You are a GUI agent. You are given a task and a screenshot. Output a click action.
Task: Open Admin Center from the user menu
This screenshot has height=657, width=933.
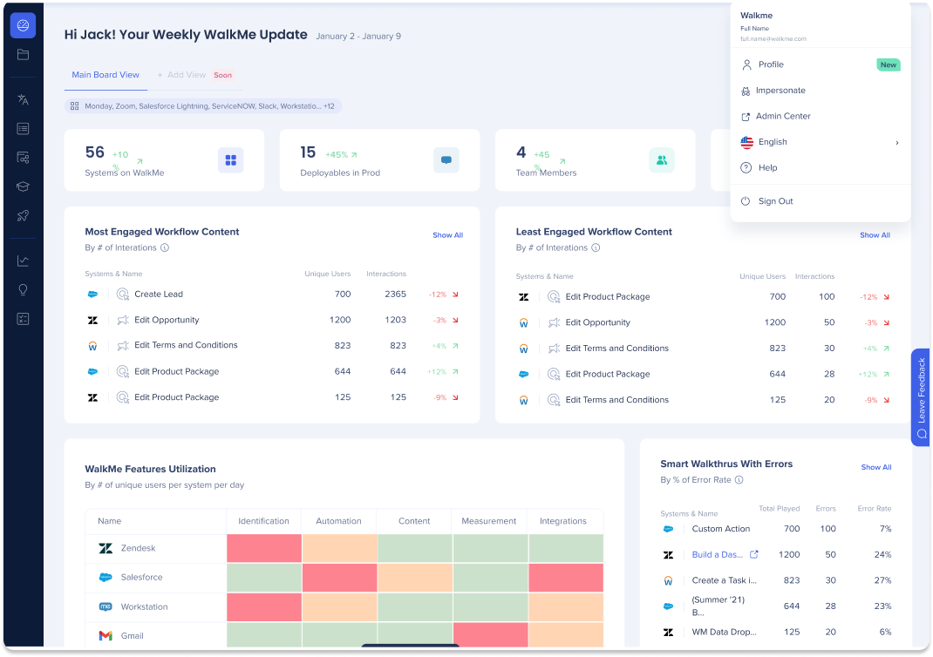pos(783,116)
